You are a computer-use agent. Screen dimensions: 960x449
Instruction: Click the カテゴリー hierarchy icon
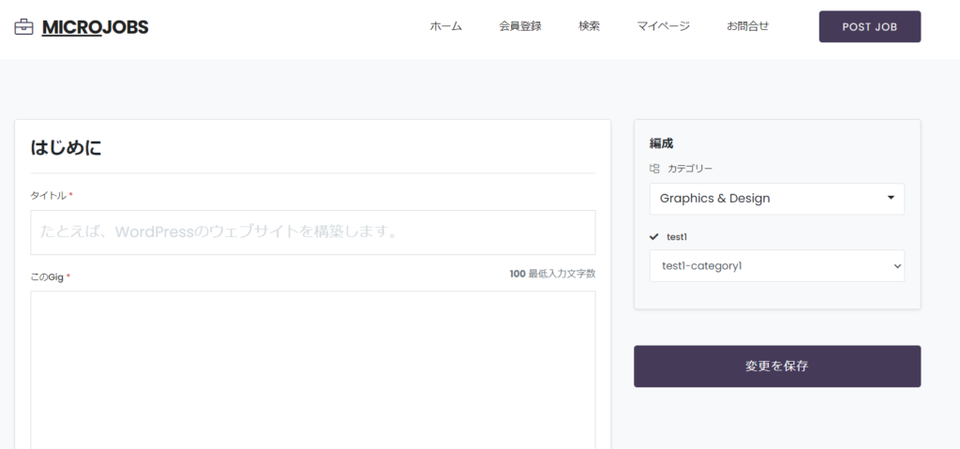point(654,169)
